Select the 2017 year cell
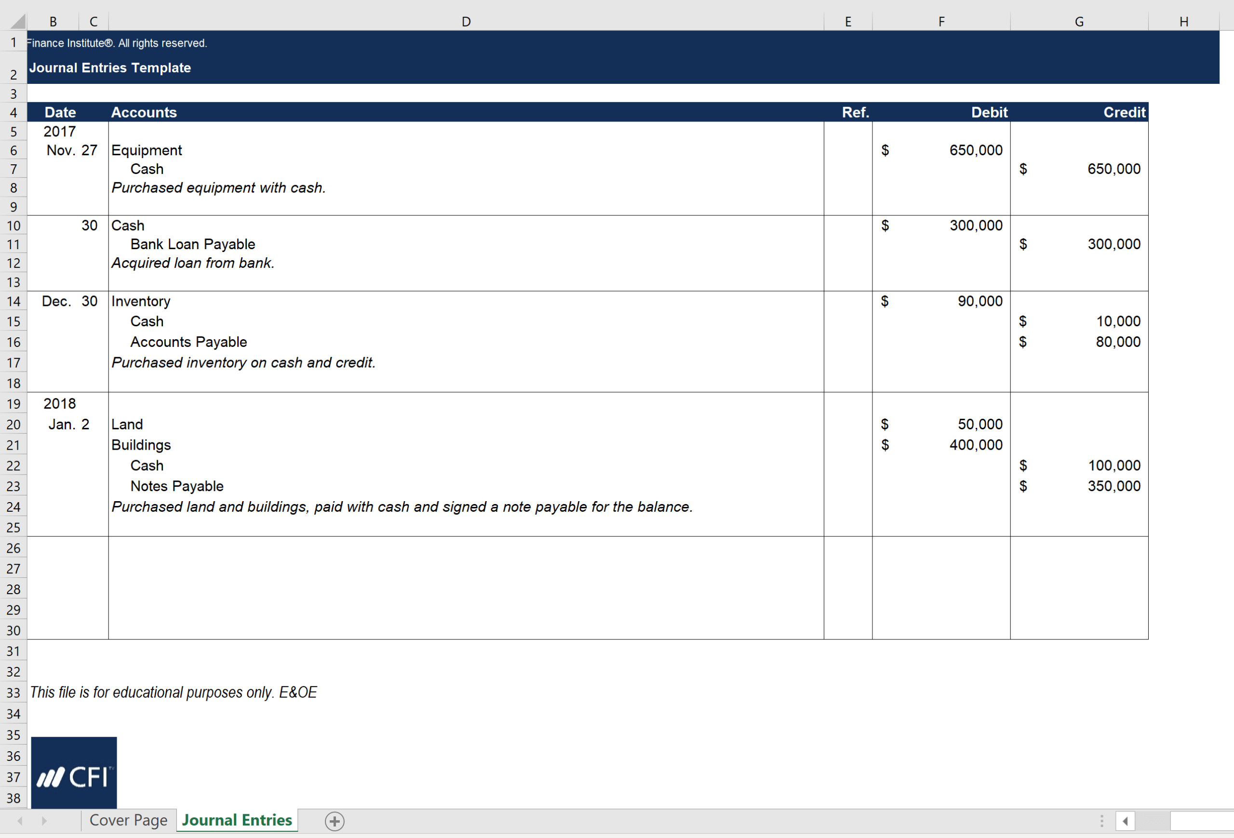This screenshot has width=1234, height=838. 59,132
